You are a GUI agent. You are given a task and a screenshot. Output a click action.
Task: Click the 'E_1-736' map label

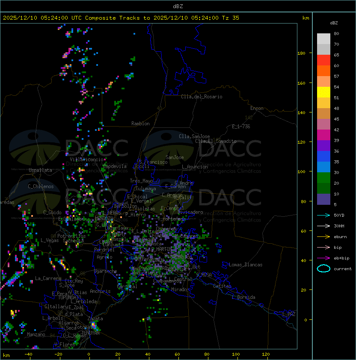click(241, 127)
